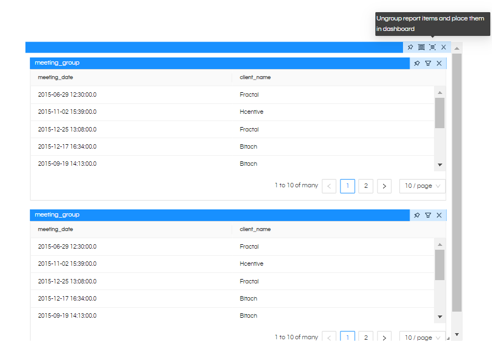Select 2015-12-25 13:08:00.0 in second report
This screenshot has height=363, width=492.
[x=67, y=281]
